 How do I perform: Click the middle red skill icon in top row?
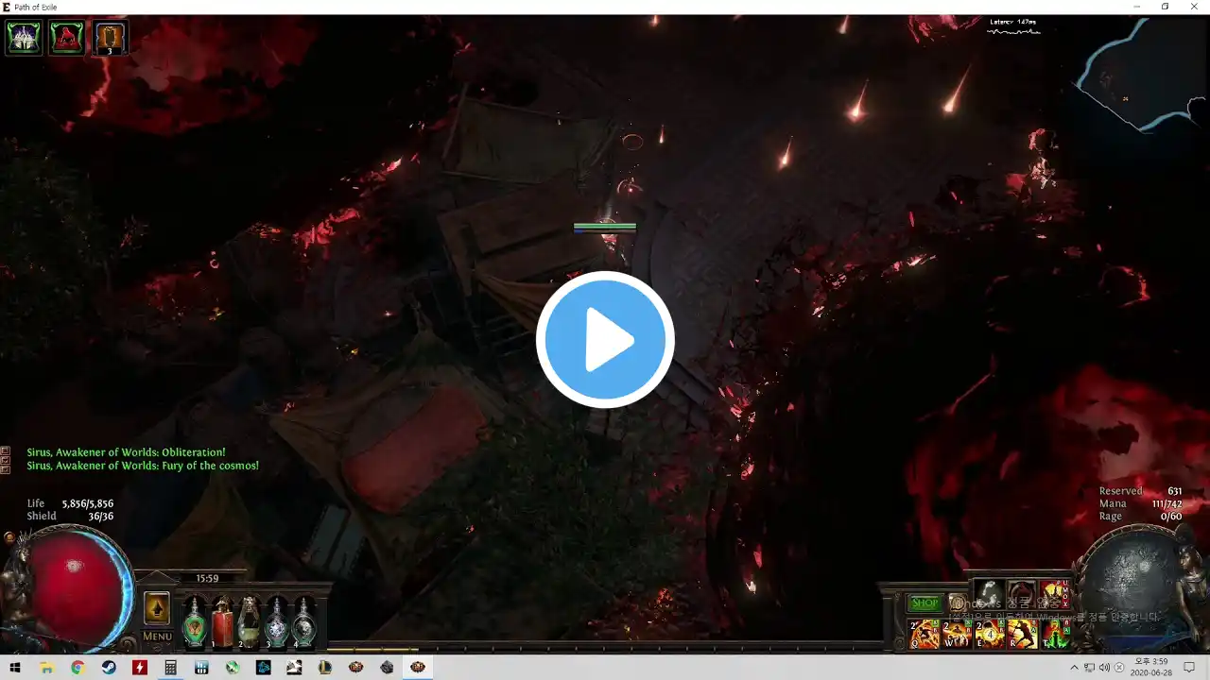(1022, 595)
